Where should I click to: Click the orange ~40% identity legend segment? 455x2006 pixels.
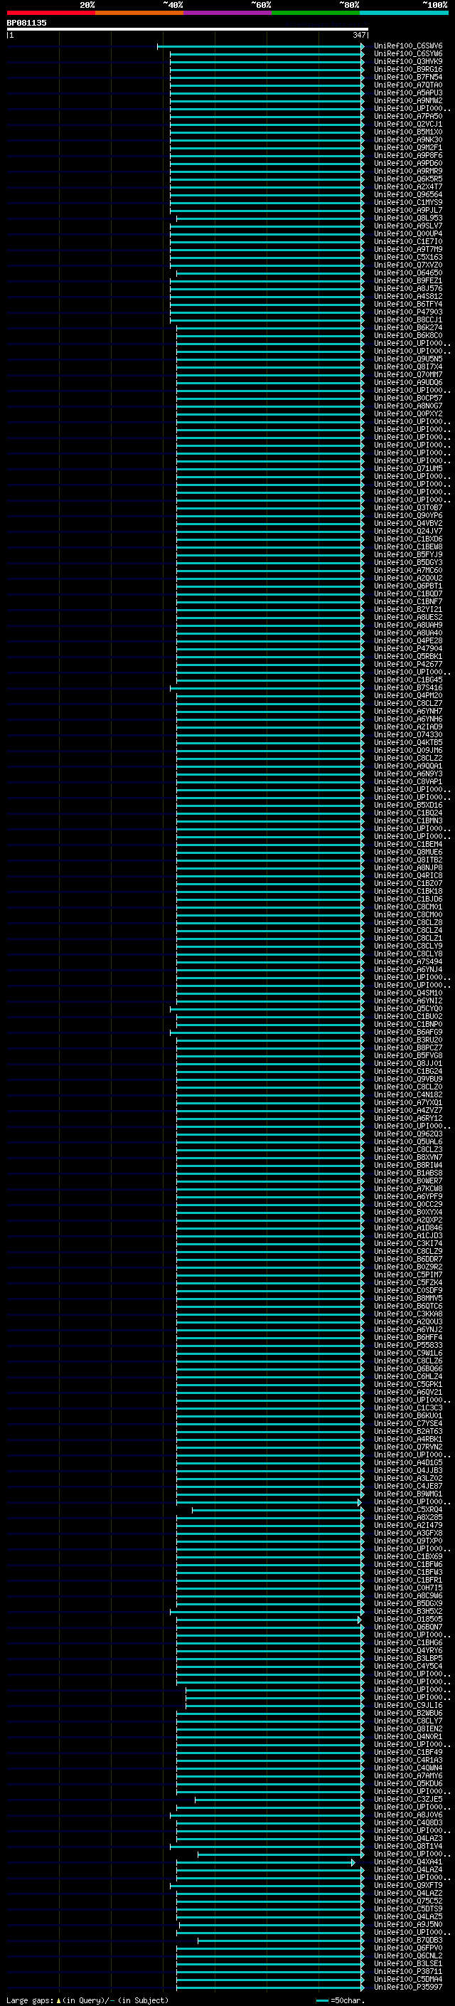pos(139,13)
